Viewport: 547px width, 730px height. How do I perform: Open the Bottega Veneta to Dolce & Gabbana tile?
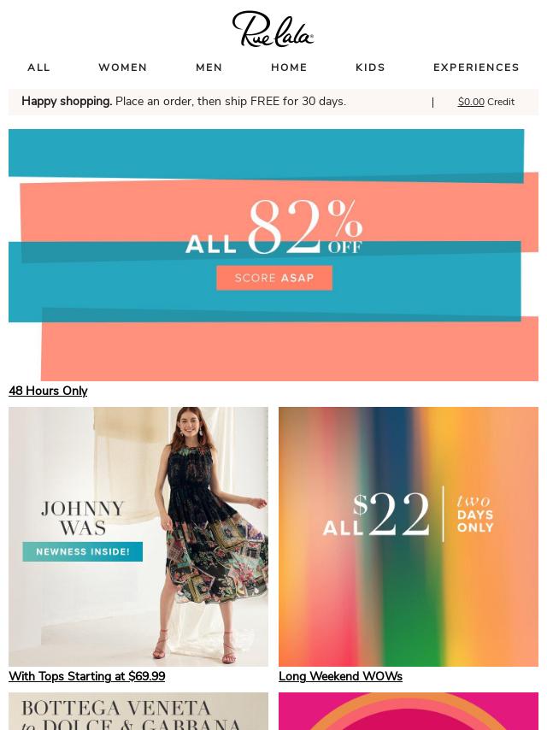[x=138, y=711]
